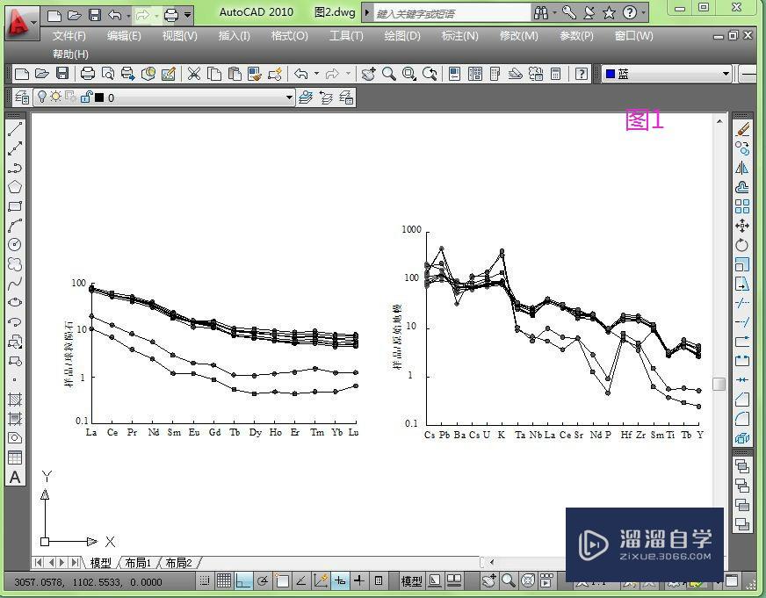This screenshot has height=598, width=766.
Task: Toggle Dynamic Input in status bar
Action: 340,581
